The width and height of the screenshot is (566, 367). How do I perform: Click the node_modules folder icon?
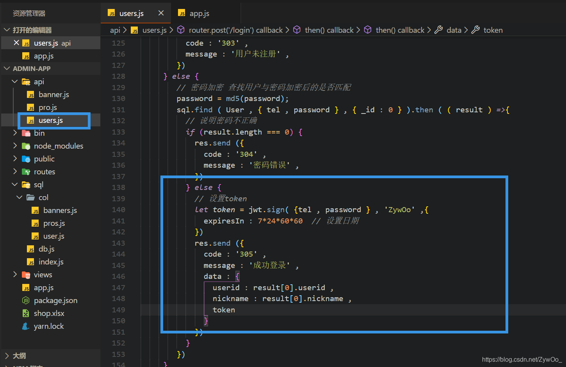26,146
